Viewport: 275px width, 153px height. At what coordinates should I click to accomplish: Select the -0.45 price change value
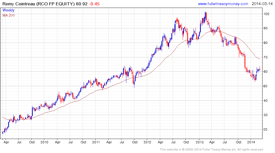point(94,4)
